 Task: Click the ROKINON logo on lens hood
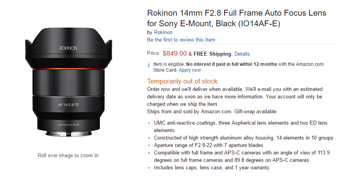tap(68, 48)
